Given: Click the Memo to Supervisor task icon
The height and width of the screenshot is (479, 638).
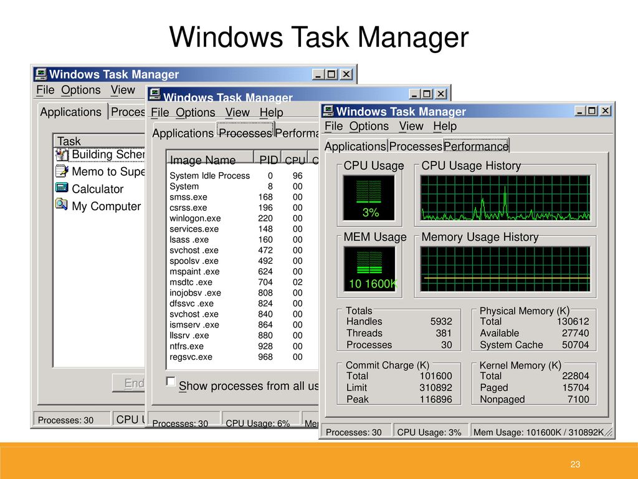Looking at the screenshot, I should [62, 171].
